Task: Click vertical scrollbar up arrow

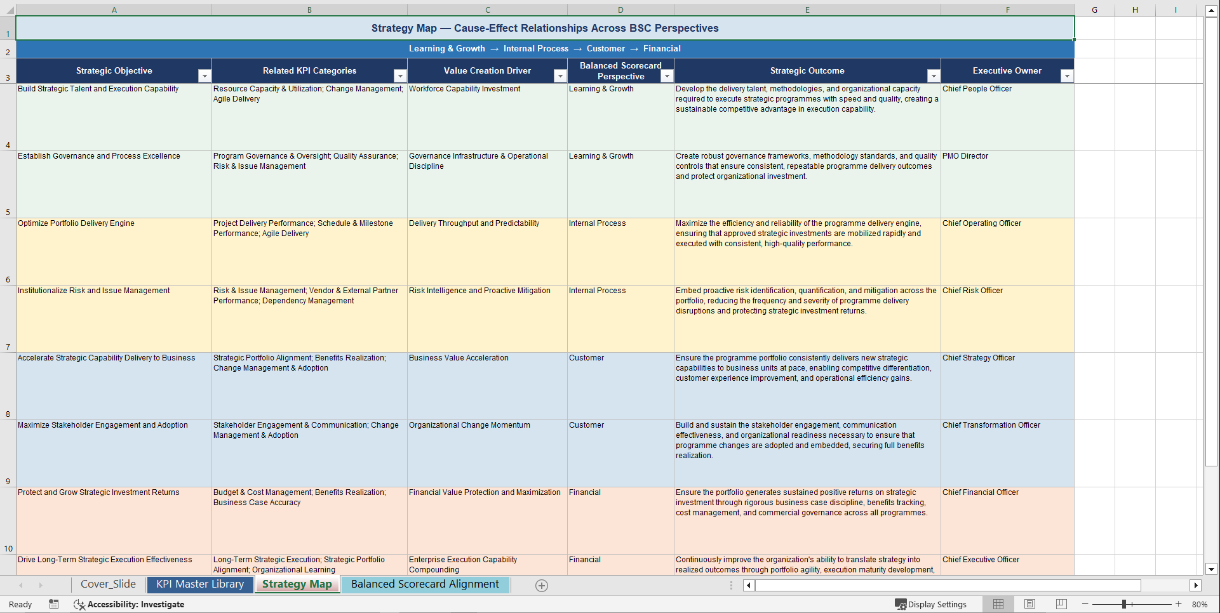Action: tap(1211, 11)
